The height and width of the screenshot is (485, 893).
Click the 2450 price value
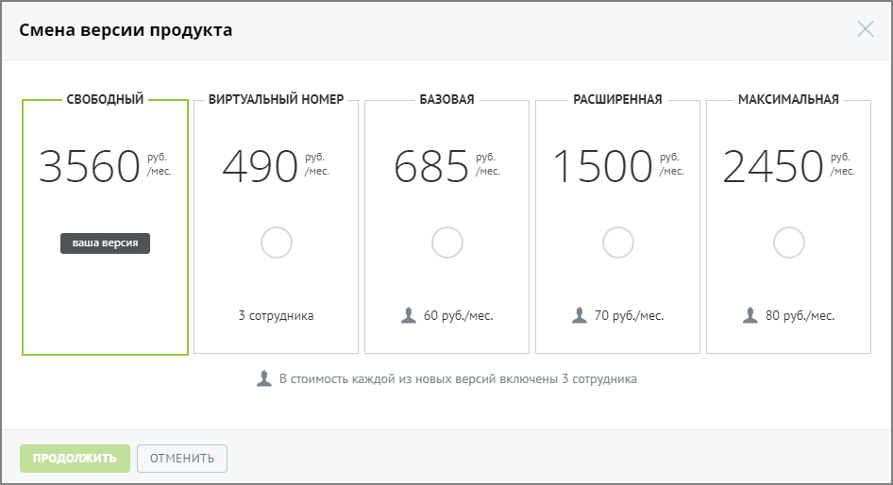(x=773, y=166)
